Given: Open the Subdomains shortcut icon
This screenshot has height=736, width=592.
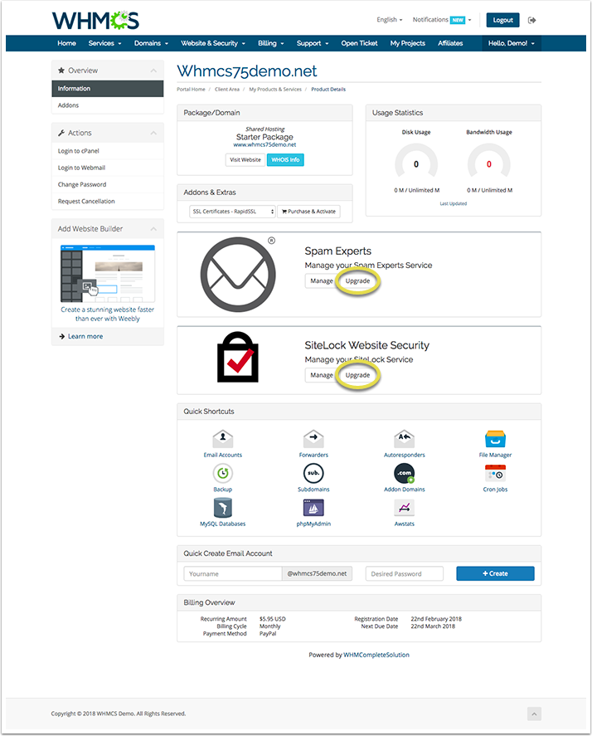Looking at the screenshot, I should (313, 473).
